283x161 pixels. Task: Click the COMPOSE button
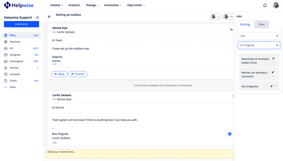pyautogui.click(x=22, y=24)
